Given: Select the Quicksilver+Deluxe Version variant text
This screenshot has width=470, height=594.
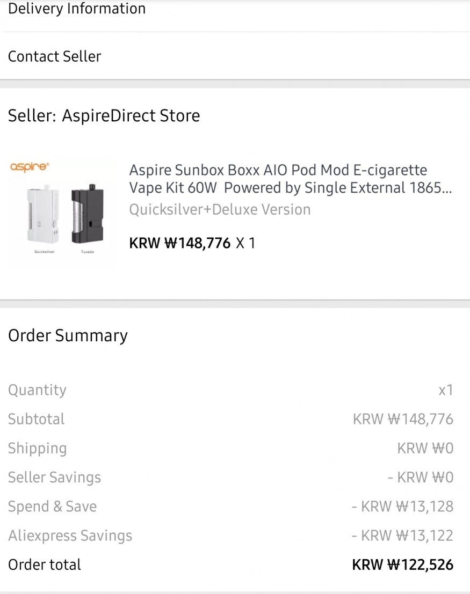Looking at the screenshot, I should [x=220, y=209].
